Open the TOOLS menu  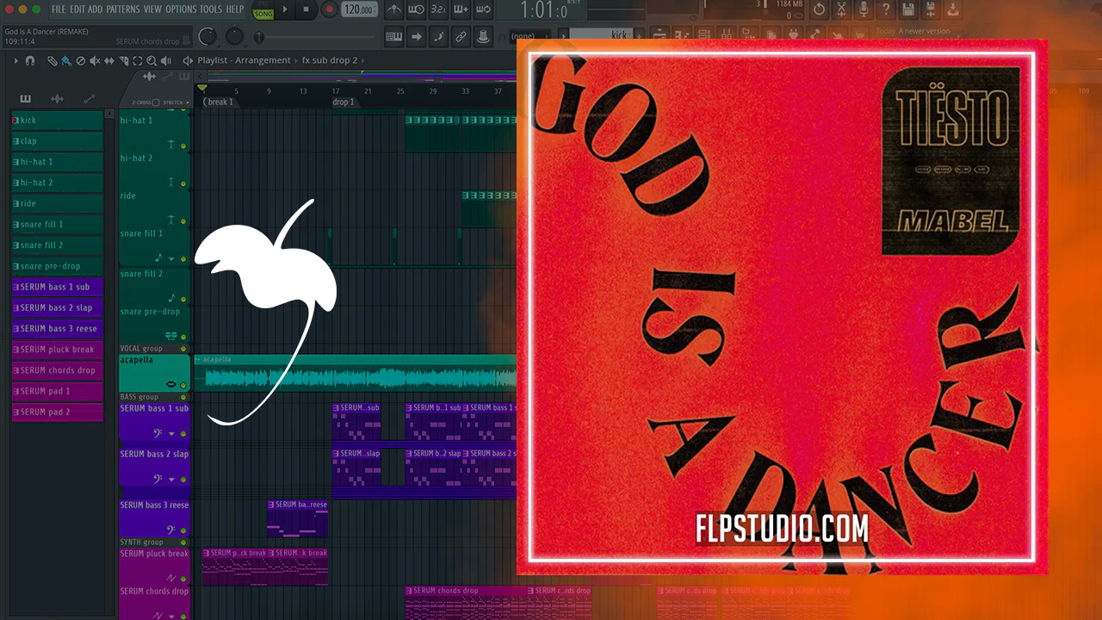[211, 9]
